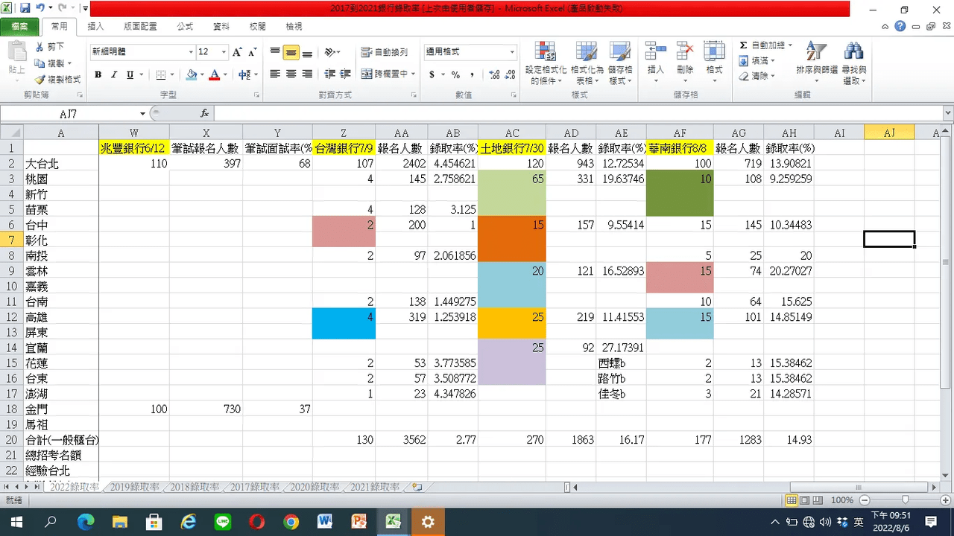
Task: Click 自動加總 AutoSum sigma button
Action: (x=765, y=46)
